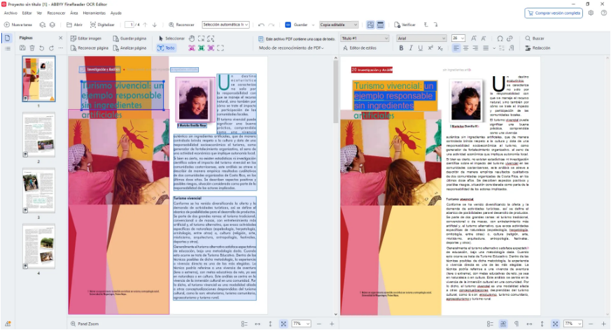The height and width of the screenshot is (330, 611).
Task: Toggle left text alignment
Action: 456,48
